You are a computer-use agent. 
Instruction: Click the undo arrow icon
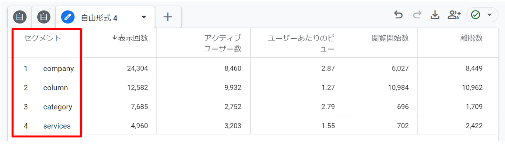[398, 15]
